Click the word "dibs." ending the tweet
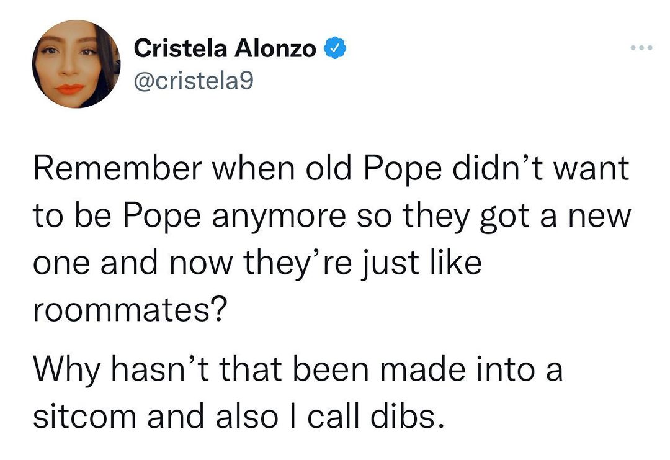 413,416
